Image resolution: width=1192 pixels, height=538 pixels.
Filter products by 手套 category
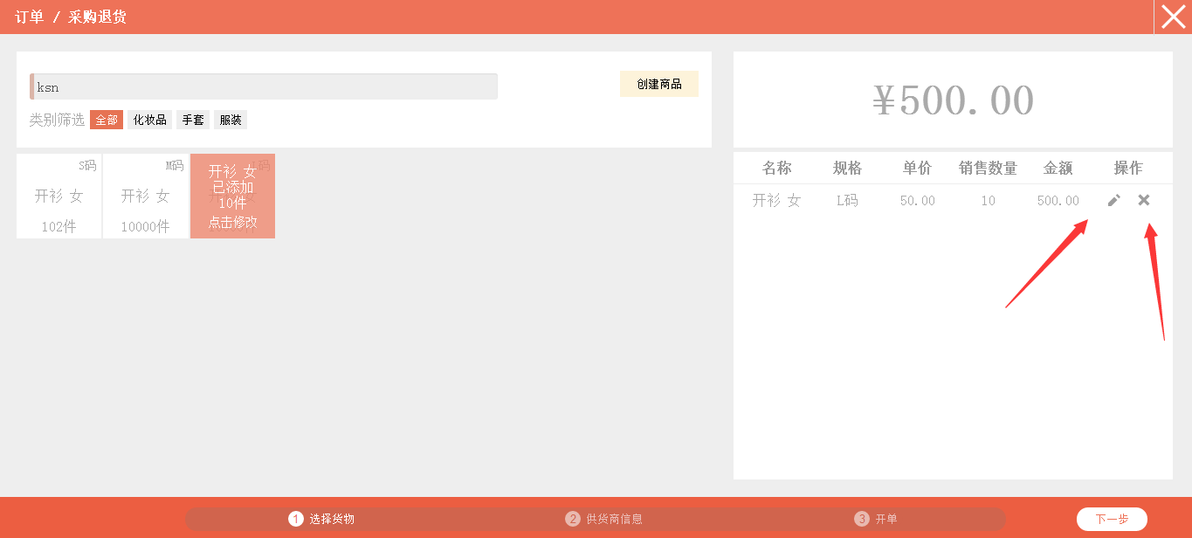click(x=193, y=120)
